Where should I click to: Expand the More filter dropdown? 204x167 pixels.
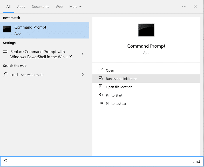[75, 7]
